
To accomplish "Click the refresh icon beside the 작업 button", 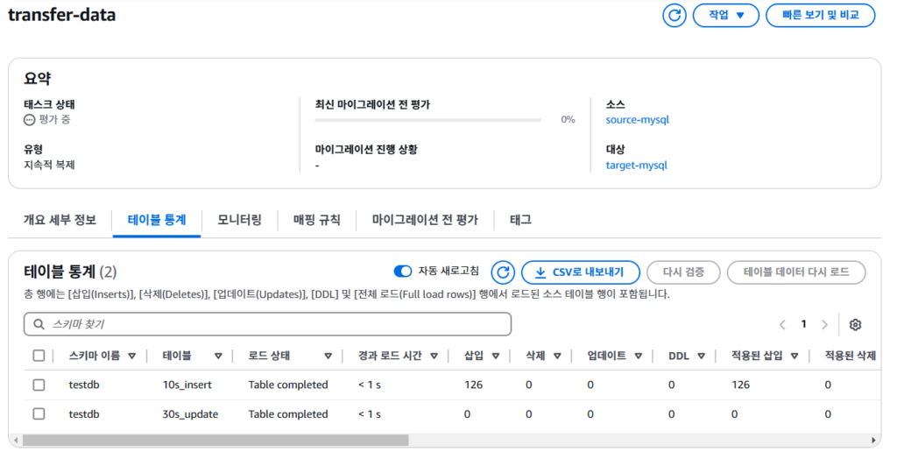I will click(x=675, y=15).
